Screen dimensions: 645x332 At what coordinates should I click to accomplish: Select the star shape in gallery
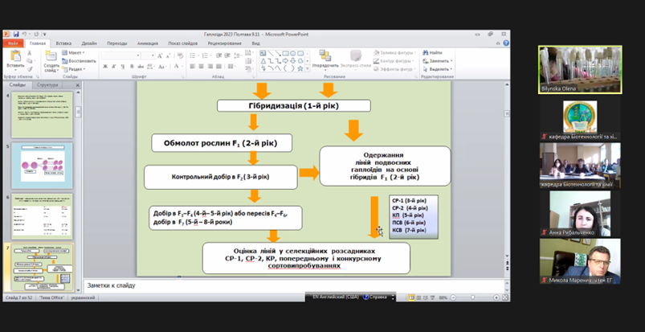(x=300, y=68)
